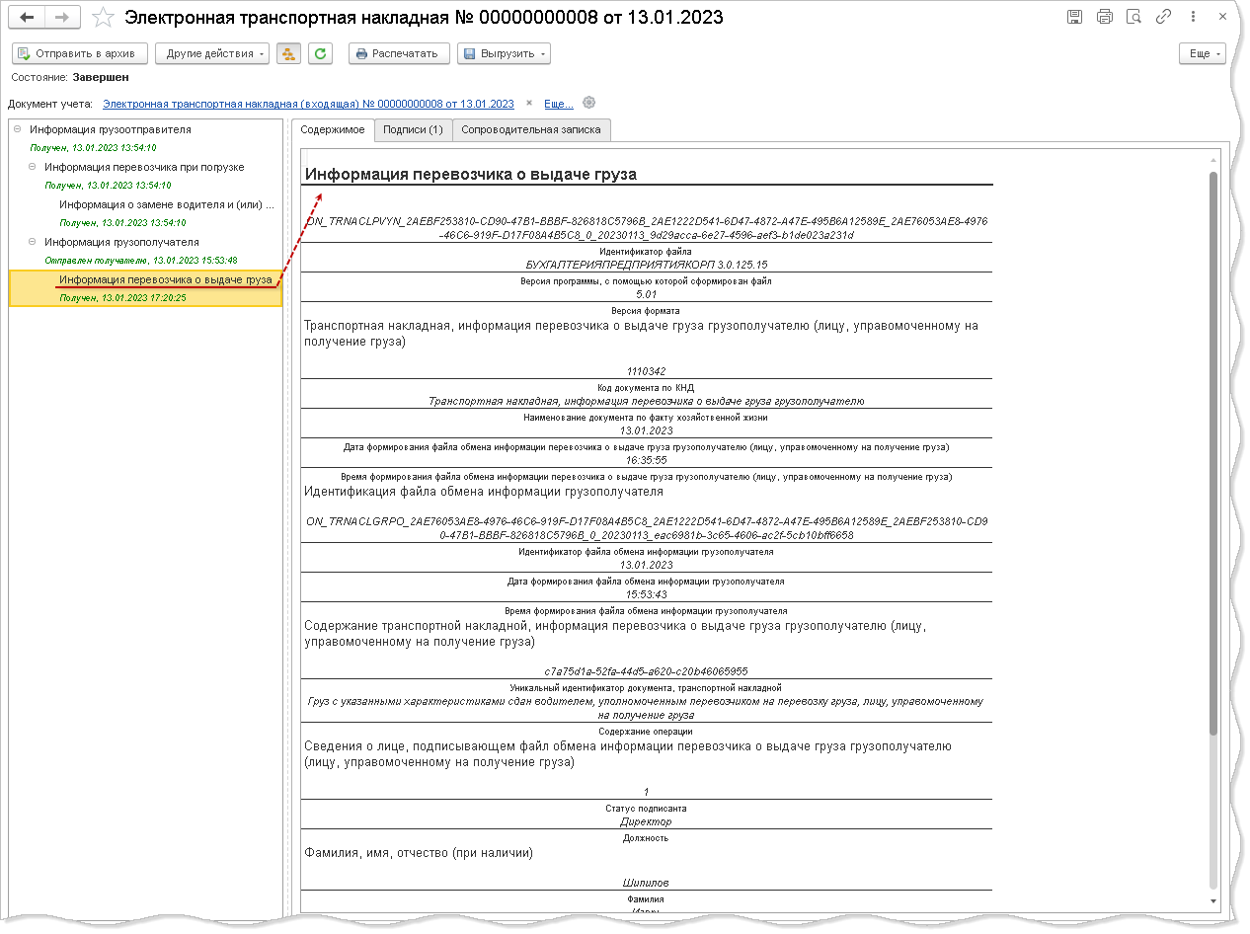Viewport: 1250px width, 934px height.
Task: Click the time value 15:53:43
Action: [x=647, y=594]
